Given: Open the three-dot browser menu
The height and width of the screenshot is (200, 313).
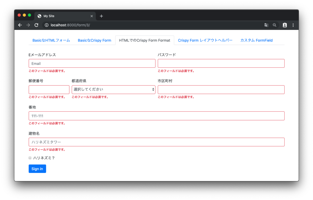Looking at the screenshot, I should [293, 25].
